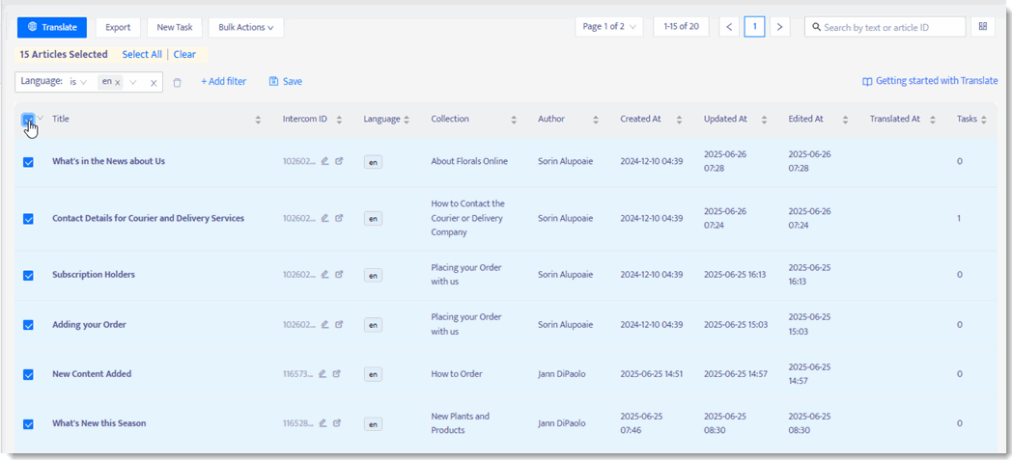Click the search by text or article ID field

[885, 27]
